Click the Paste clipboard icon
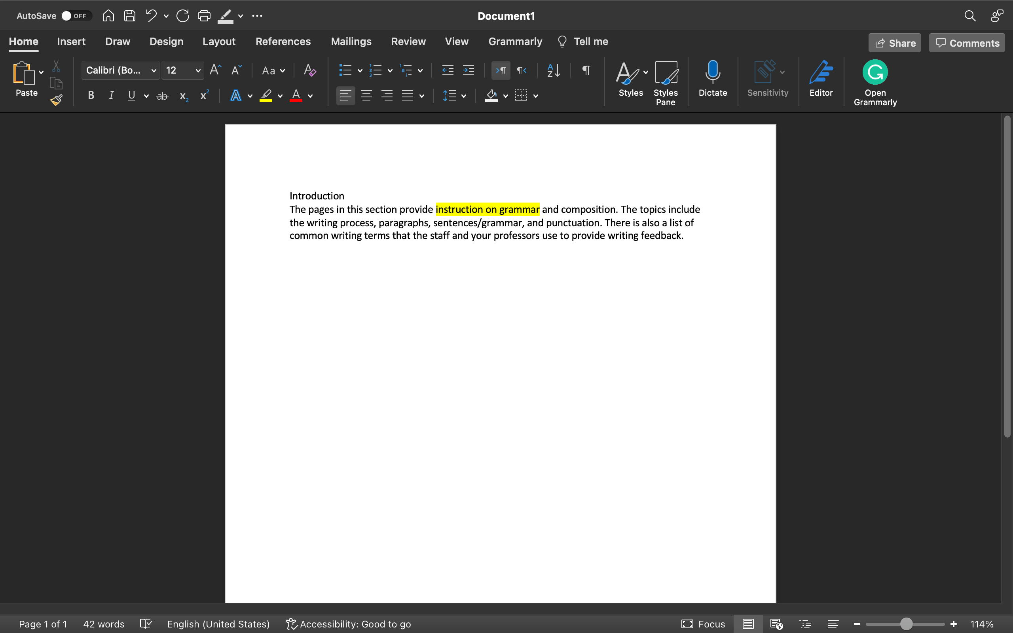 [x=23, y=73]
